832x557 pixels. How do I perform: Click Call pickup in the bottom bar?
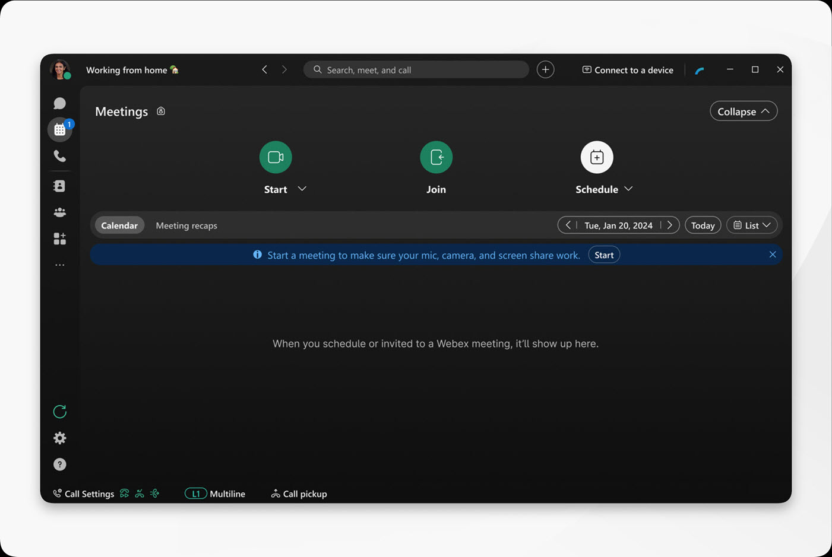299,494
